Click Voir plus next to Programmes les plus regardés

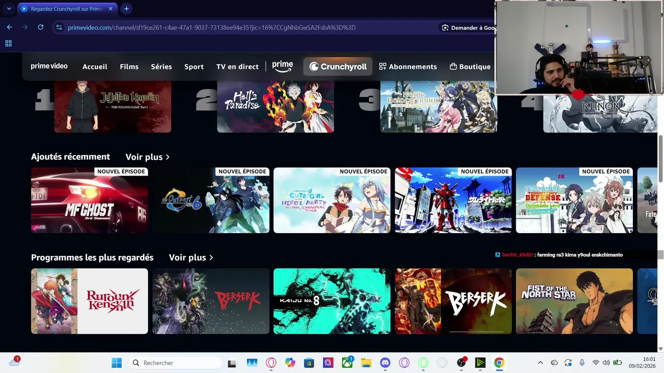click(x=191, y=257)
